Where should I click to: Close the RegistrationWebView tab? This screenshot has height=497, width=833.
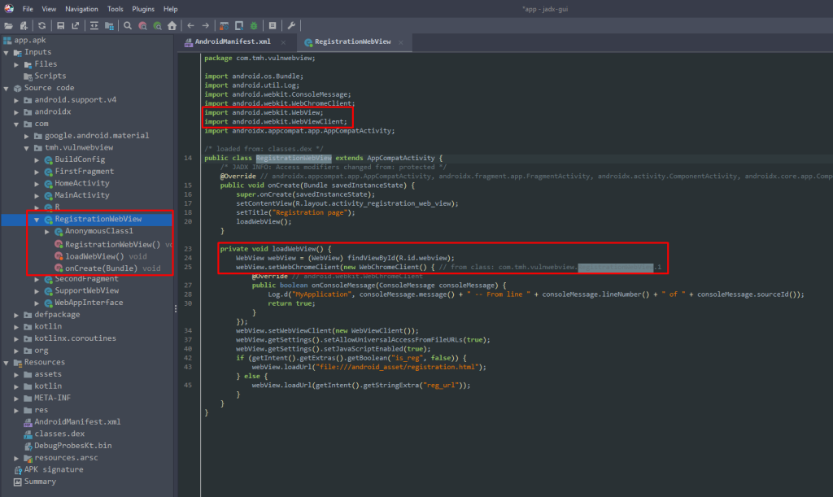[401, 42]
